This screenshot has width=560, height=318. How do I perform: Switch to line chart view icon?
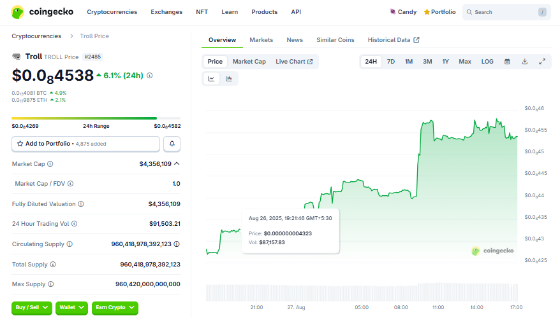tap(211, 79)
